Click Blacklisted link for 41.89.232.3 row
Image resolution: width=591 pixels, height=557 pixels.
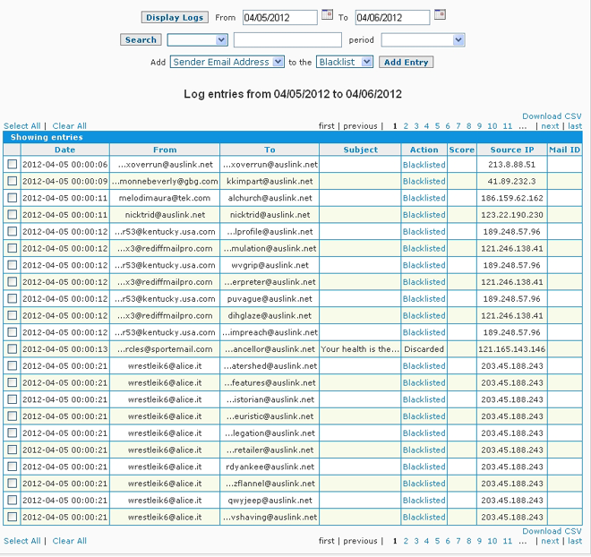[424, 181]
